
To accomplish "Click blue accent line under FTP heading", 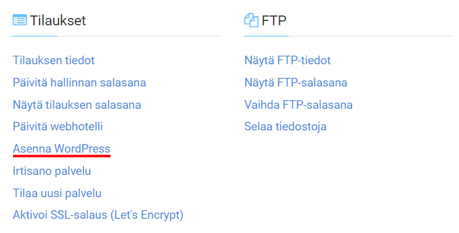I will (266, 36).
